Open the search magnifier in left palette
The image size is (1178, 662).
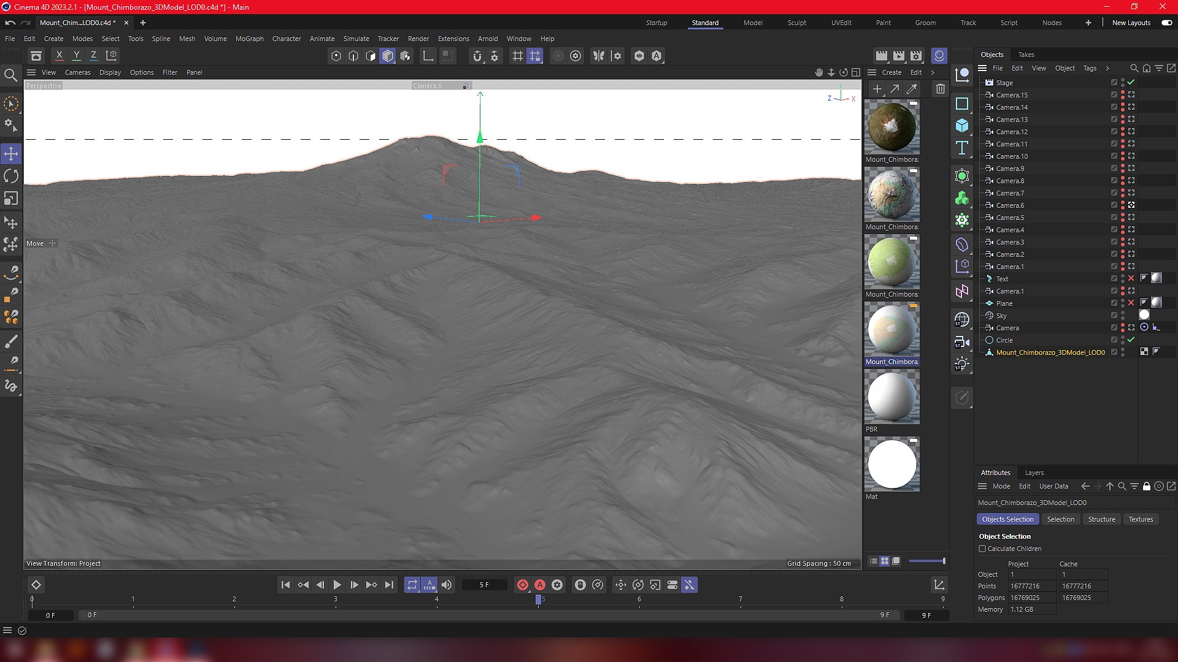10,75
